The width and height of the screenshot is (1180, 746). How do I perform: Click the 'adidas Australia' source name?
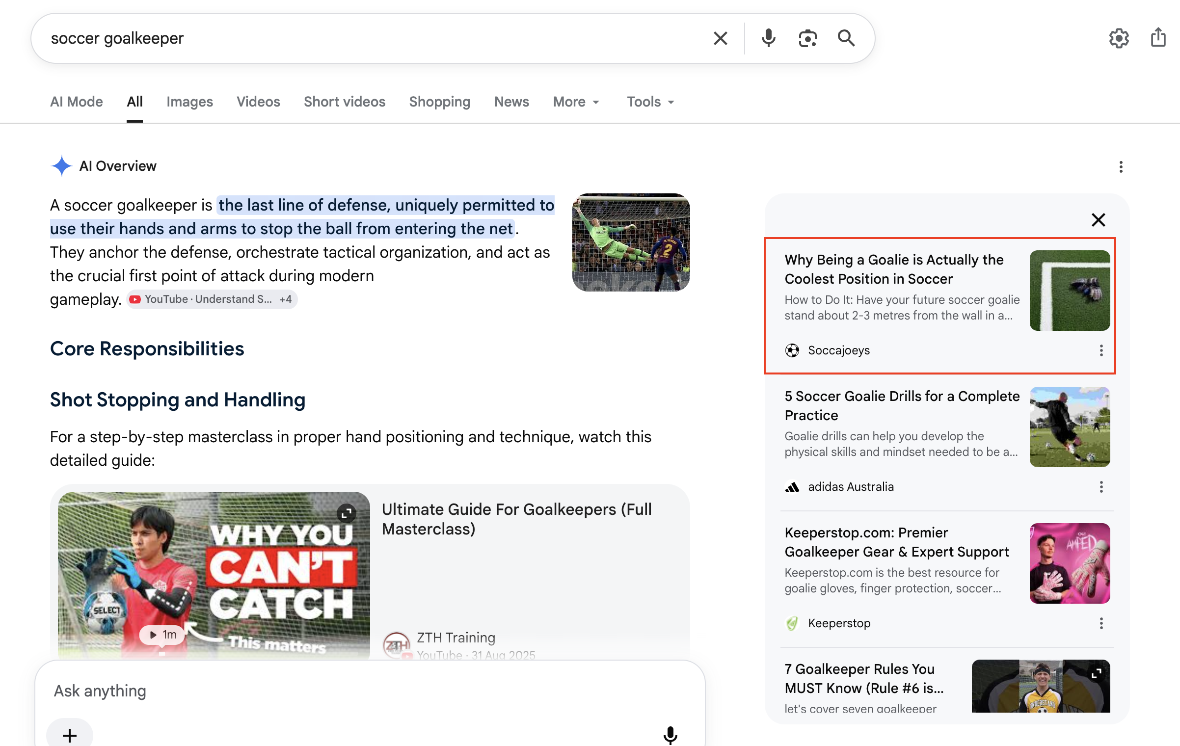(x=851, y=487)
